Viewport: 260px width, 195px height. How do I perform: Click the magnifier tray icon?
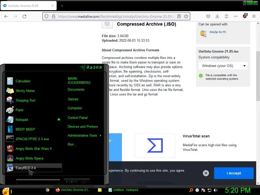pos(191,190)
